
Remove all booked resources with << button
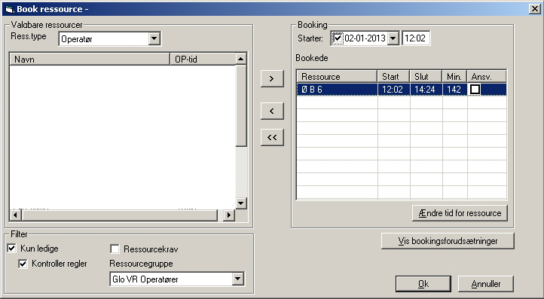[x=272, y=137]
